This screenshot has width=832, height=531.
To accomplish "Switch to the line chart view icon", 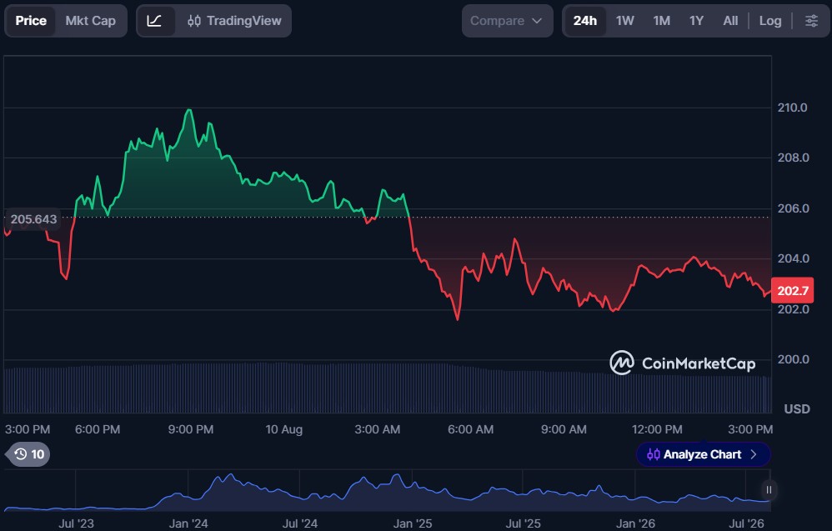I will click(x=154, y=21).
